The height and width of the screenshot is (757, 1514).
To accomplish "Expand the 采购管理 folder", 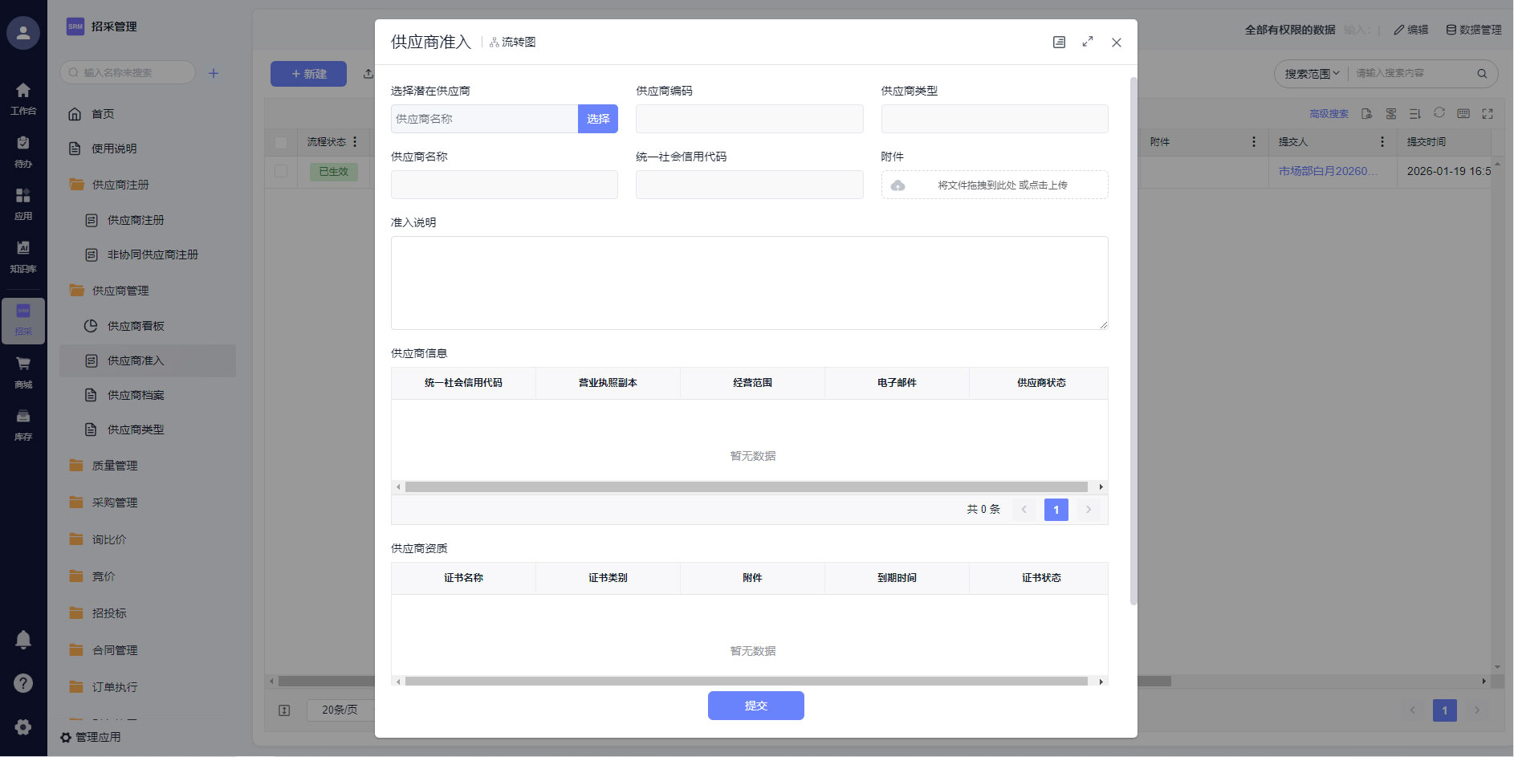I will pos(115,503).
